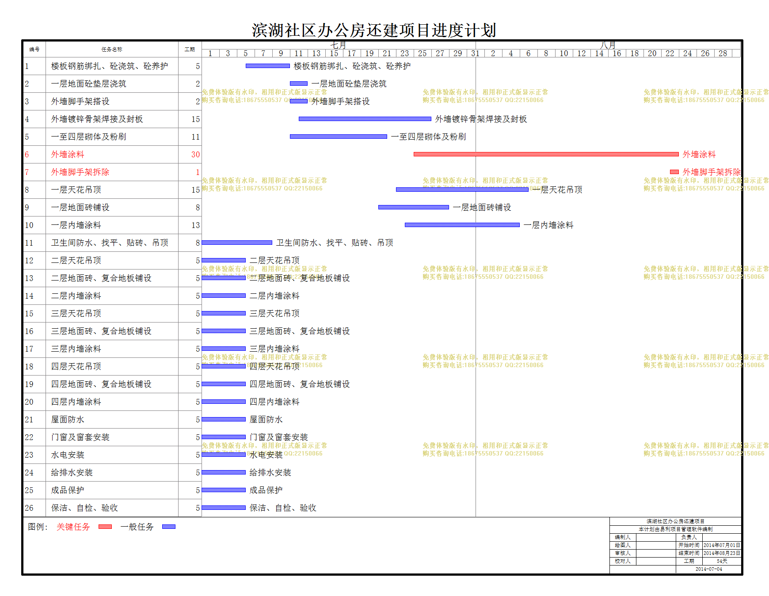Click the blue 一般任务 legend swatch
769x596 pixels.
pyautogui.click(x=169, y=527)
